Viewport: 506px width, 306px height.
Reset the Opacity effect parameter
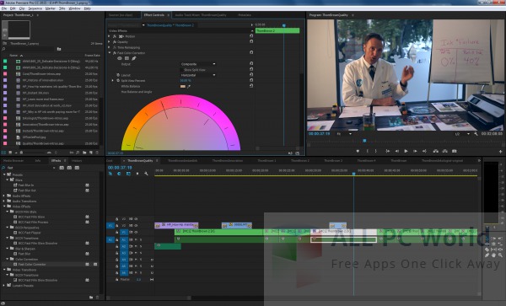click(x=251, y=41)
